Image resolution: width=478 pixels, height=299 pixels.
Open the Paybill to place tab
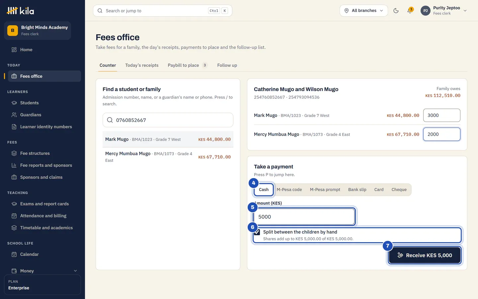coord(188,65)
